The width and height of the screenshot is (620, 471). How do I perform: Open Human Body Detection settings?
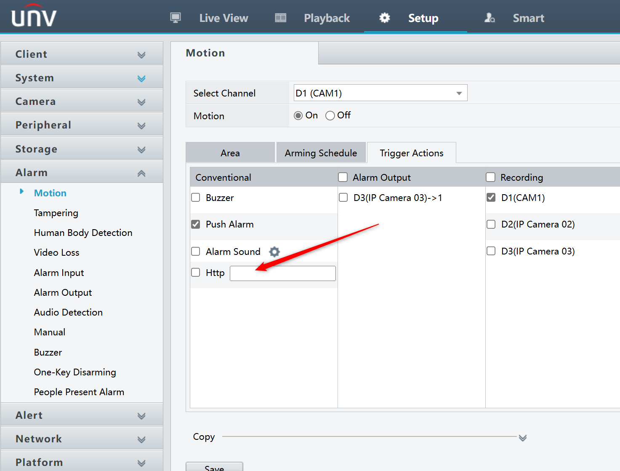coord(83,232)
